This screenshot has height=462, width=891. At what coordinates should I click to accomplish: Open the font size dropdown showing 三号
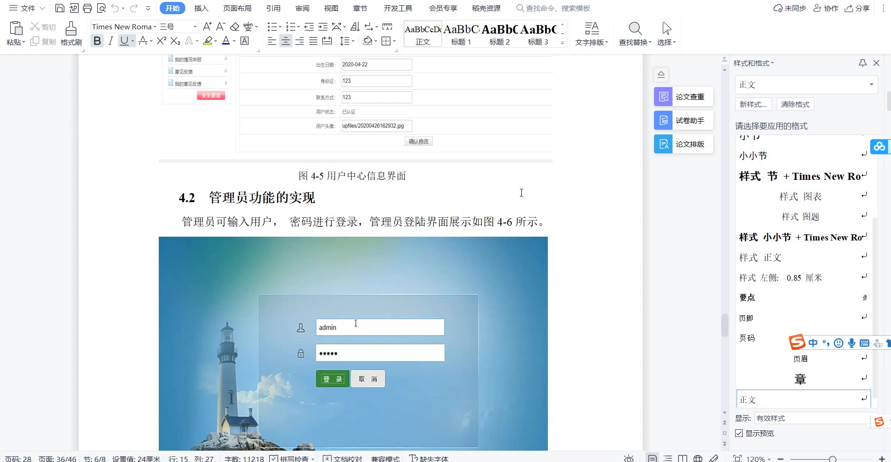pyautogui.click(x=195, y=27)
